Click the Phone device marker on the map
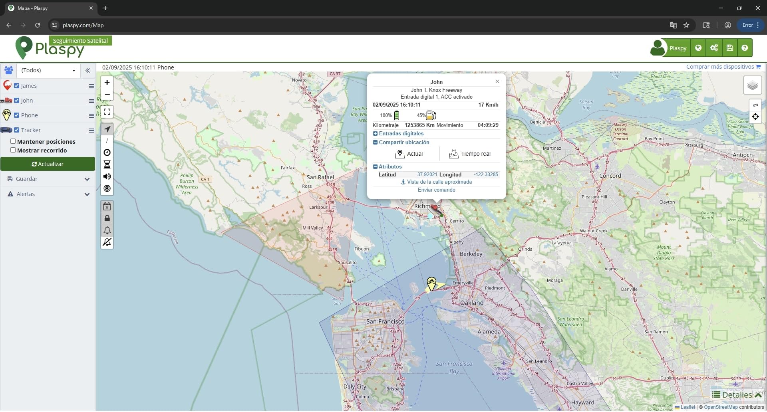This screenshot has height=412, width=767. (x=431, y=284)
